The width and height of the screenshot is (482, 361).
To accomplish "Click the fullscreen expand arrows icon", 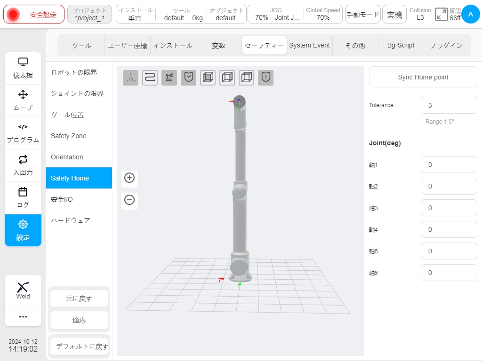I will pos(441,15).
